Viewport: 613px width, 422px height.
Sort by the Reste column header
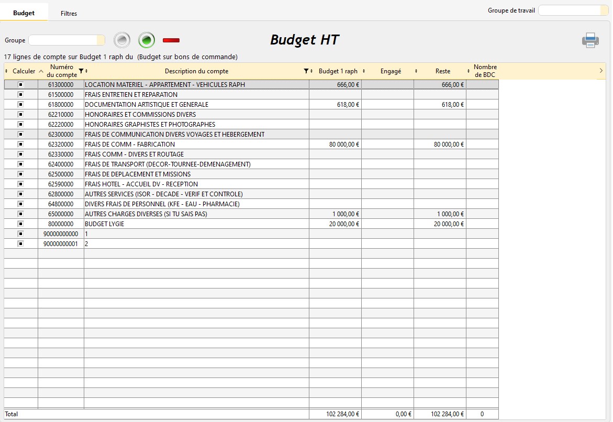[x=442, y=71]
